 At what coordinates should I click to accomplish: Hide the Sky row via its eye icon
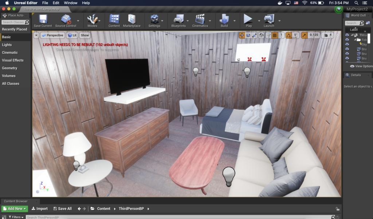point(347,44)
